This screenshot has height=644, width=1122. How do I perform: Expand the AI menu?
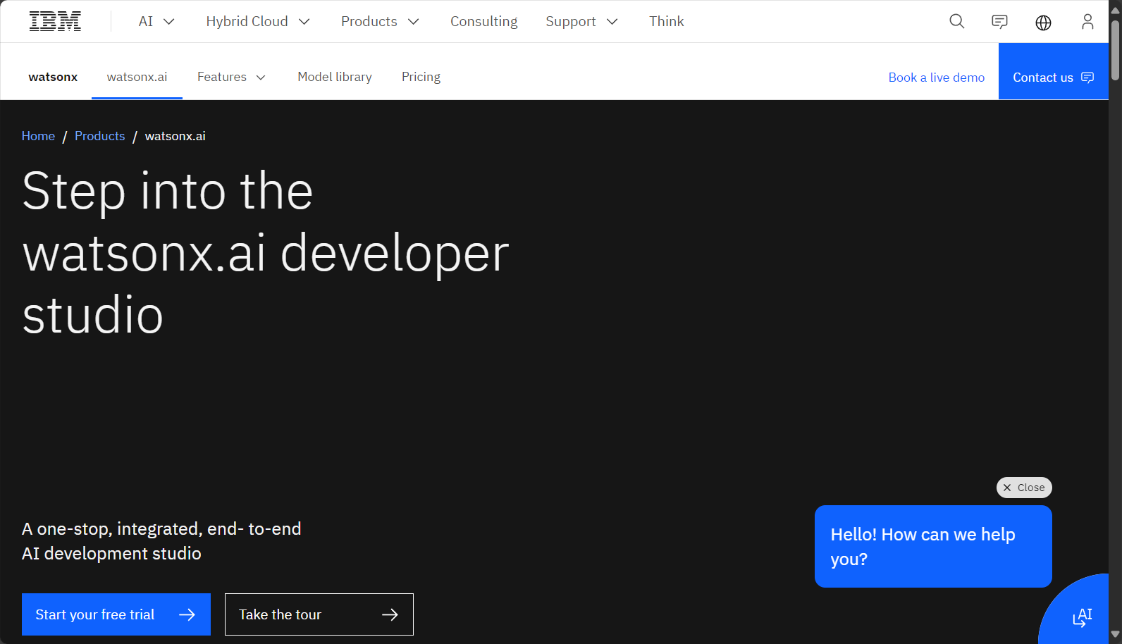click(156, 22)
